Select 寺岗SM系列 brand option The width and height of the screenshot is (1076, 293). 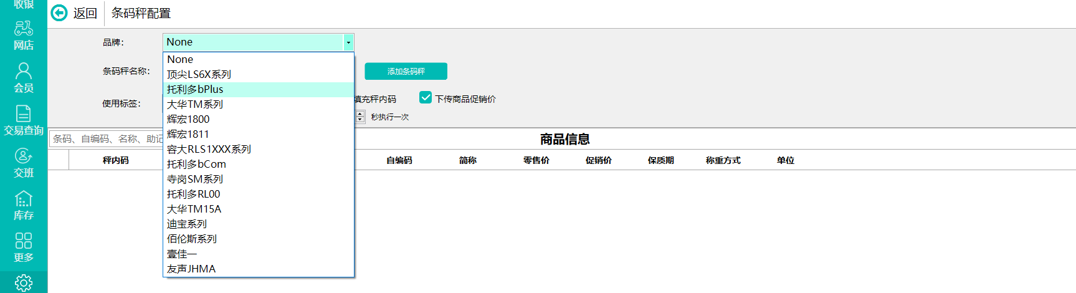pos(259,179)
